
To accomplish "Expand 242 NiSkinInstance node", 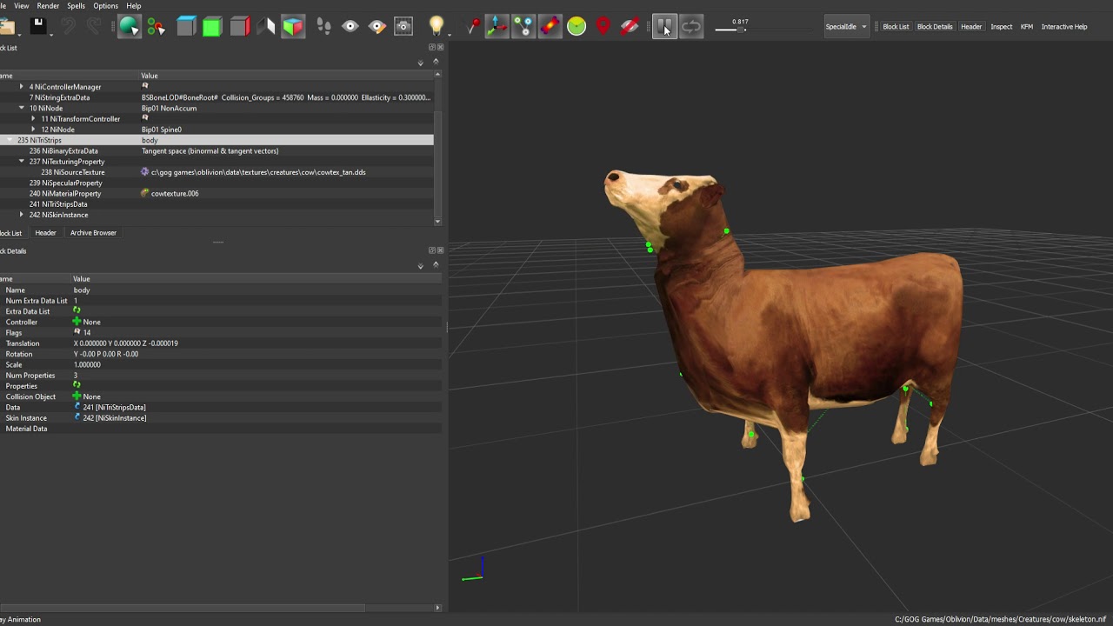I will (22, 215).
